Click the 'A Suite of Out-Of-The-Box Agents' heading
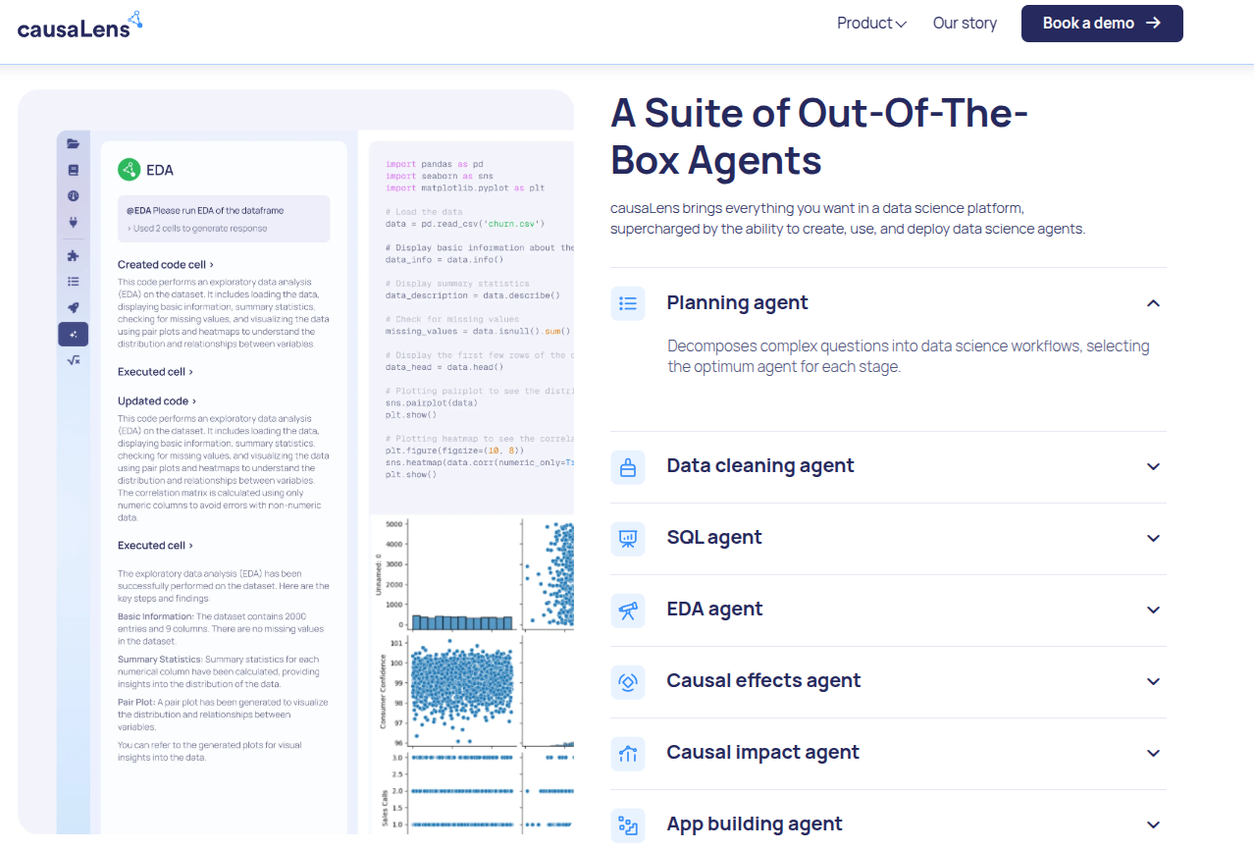This screenshot has width=1254, height=850. pyautogui.click(x=819, y=135)
